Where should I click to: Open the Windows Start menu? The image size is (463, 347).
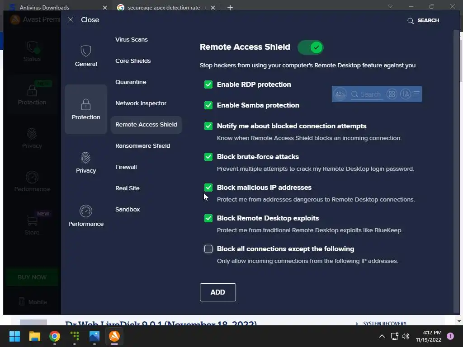point(14,336)
